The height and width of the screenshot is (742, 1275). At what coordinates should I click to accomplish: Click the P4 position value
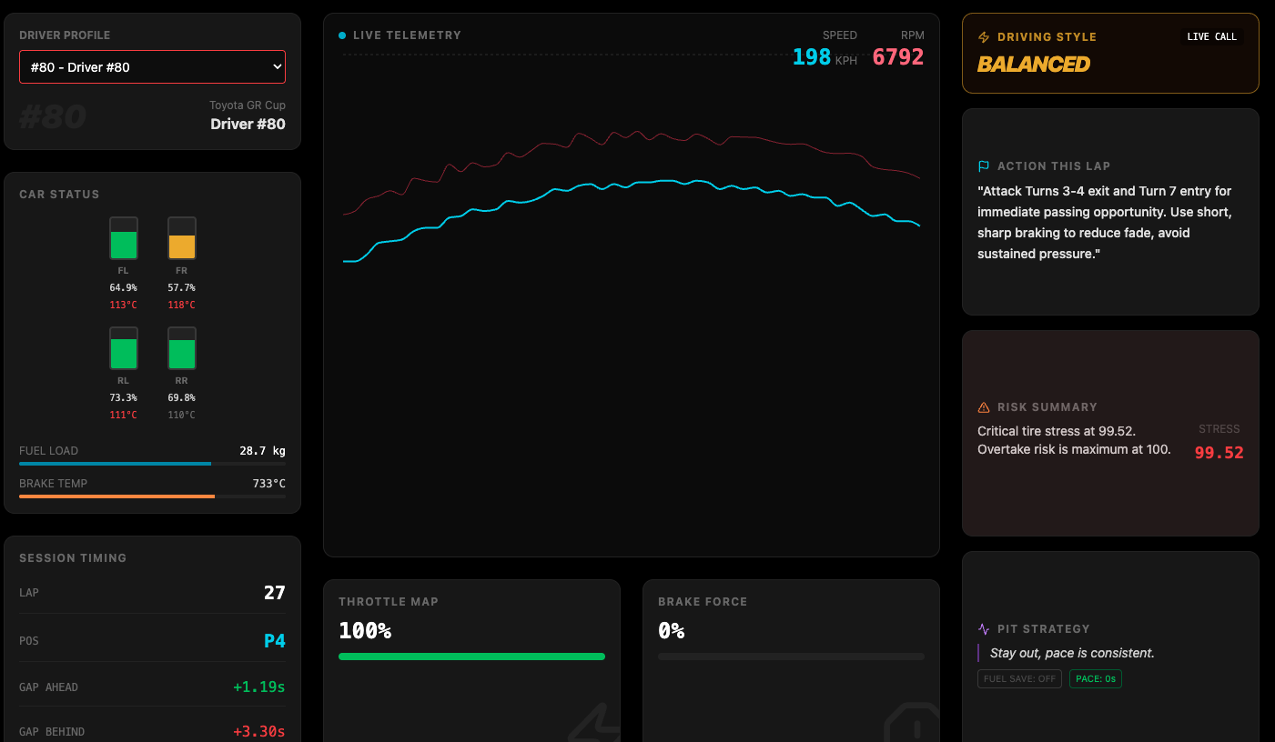(275, 641)
